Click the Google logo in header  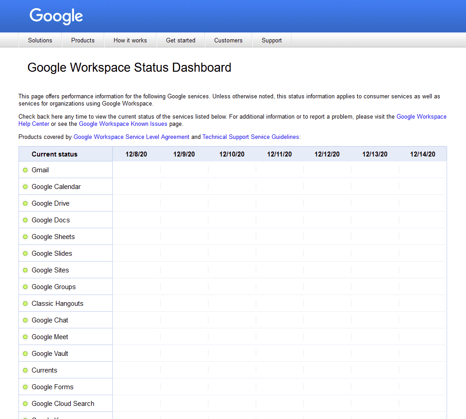tap(56, 16)
